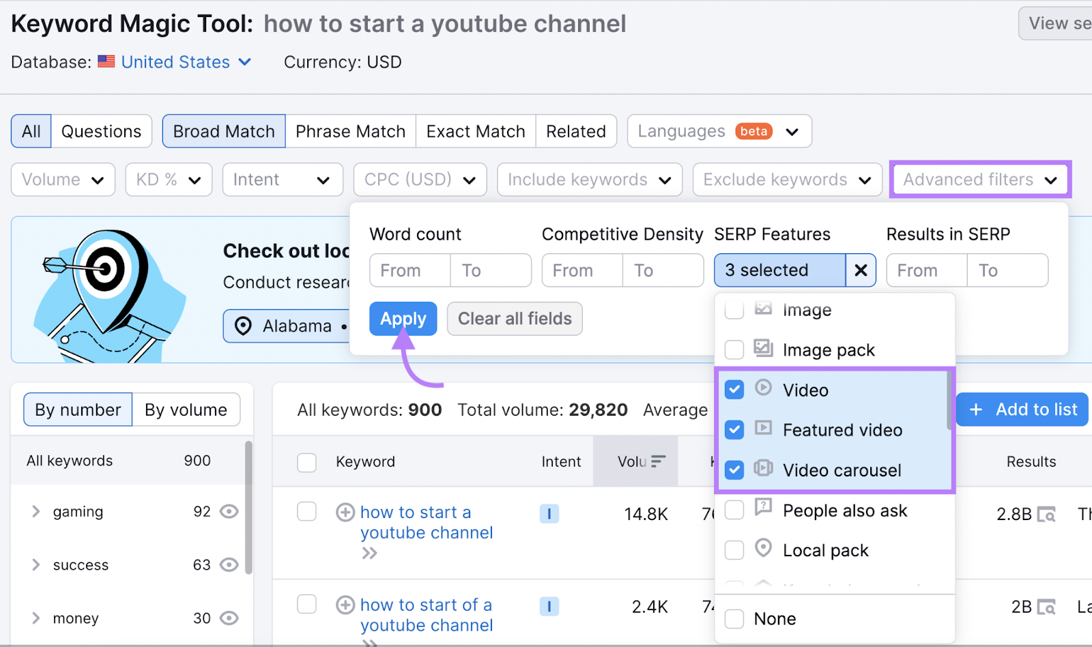Collapse the Advanced filters dropdown
This screenshot has height=647, width=1092.
[980, 179]
